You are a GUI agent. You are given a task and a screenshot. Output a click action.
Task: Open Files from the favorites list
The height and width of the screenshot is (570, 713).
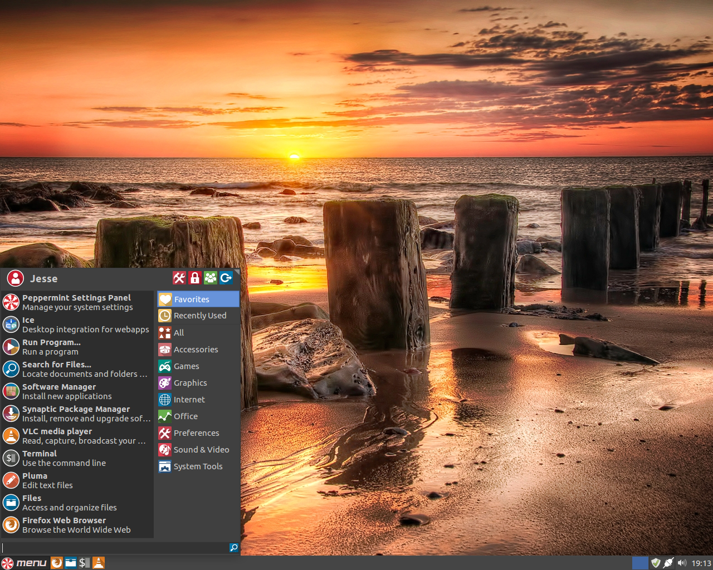pos(77,503)
